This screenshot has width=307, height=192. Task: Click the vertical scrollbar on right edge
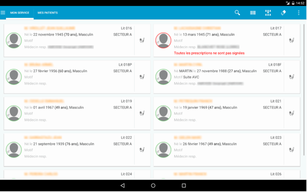click(304, 90)
